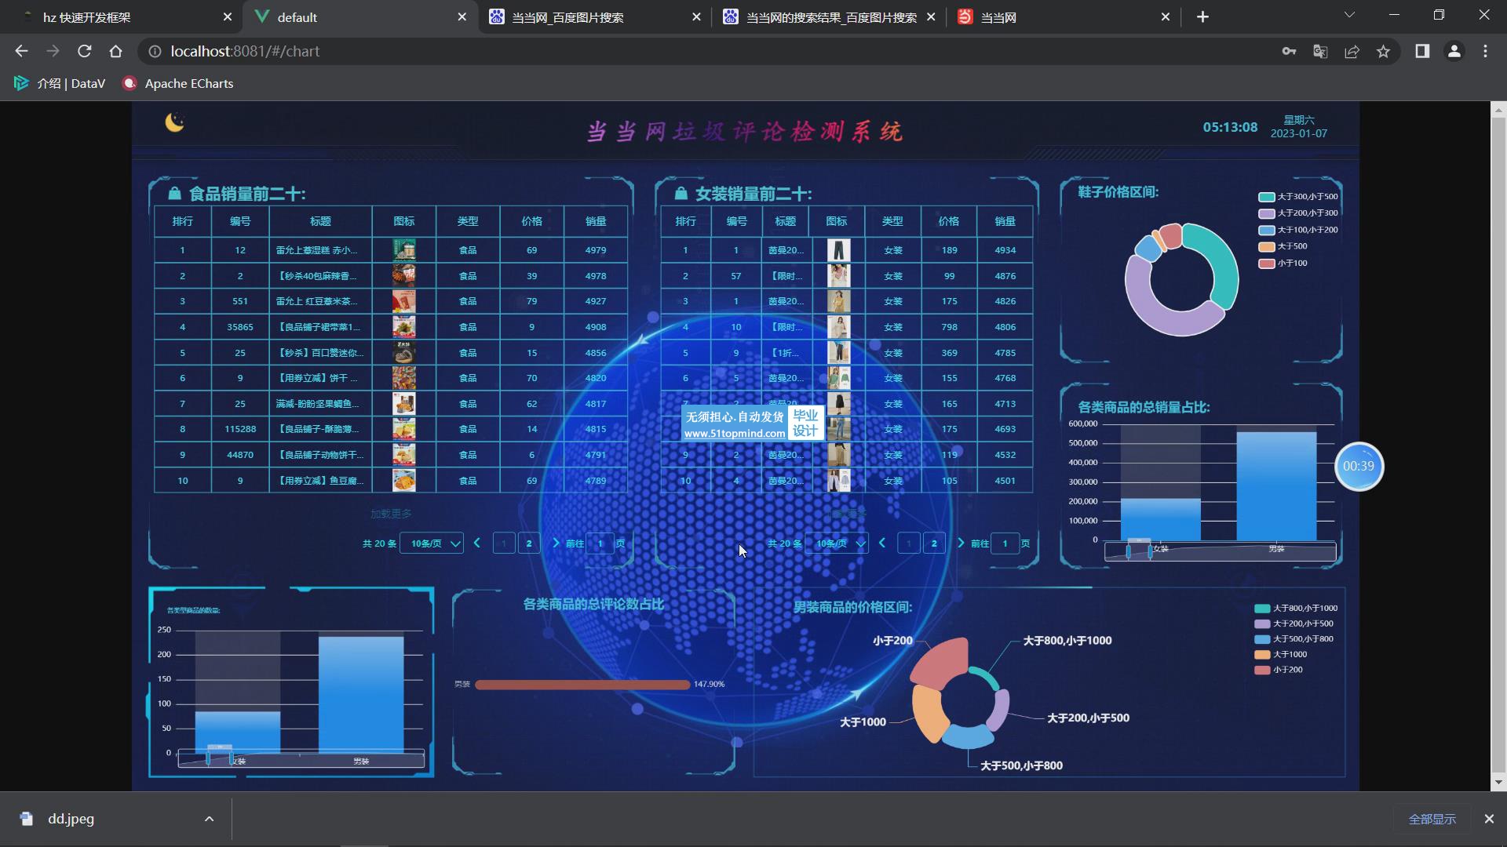View site information icon in address bar
This screenshot has height=847, width=1507.
(x=155, y=51)
